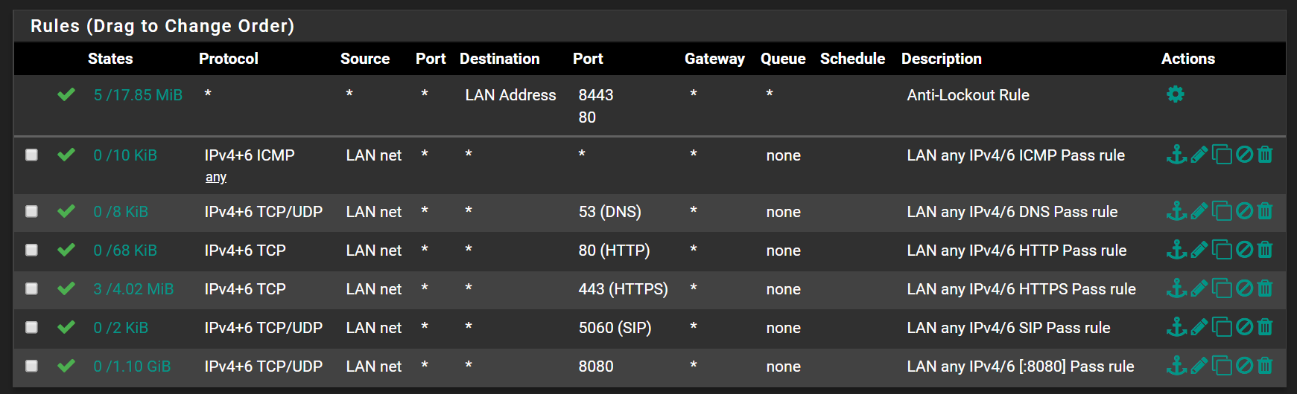Click the 'any' ICMP subtype link

point(216,177)
